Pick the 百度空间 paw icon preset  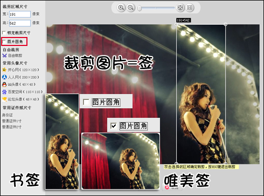(x=4, y=92)
